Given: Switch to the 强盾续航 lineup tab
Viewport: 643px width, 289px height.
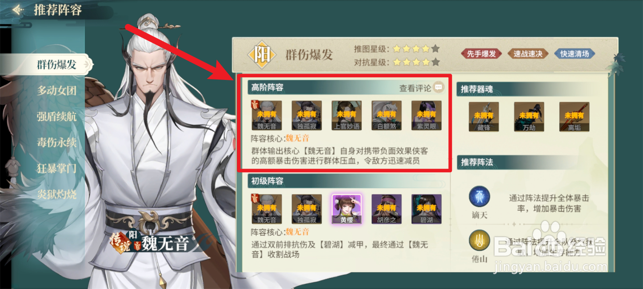Looking at the screenshot, I should point(57,117).
